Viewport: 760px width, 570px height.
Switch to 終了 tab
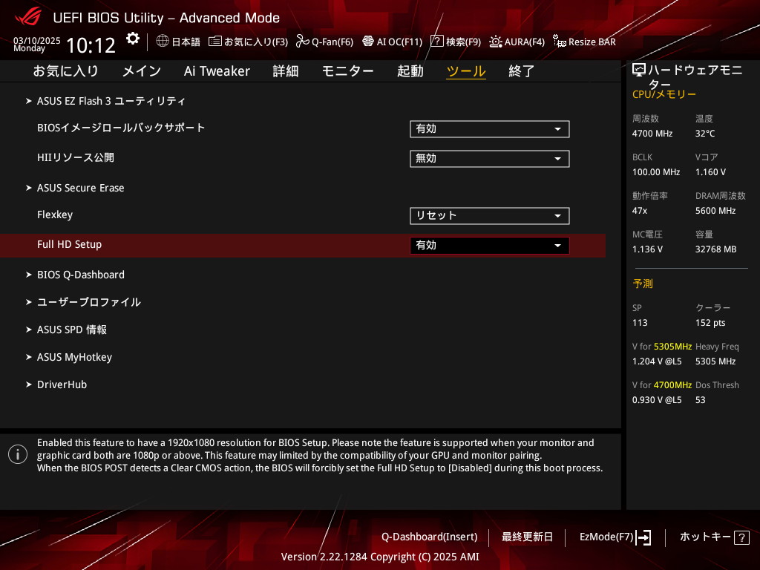tap(522, 71)
